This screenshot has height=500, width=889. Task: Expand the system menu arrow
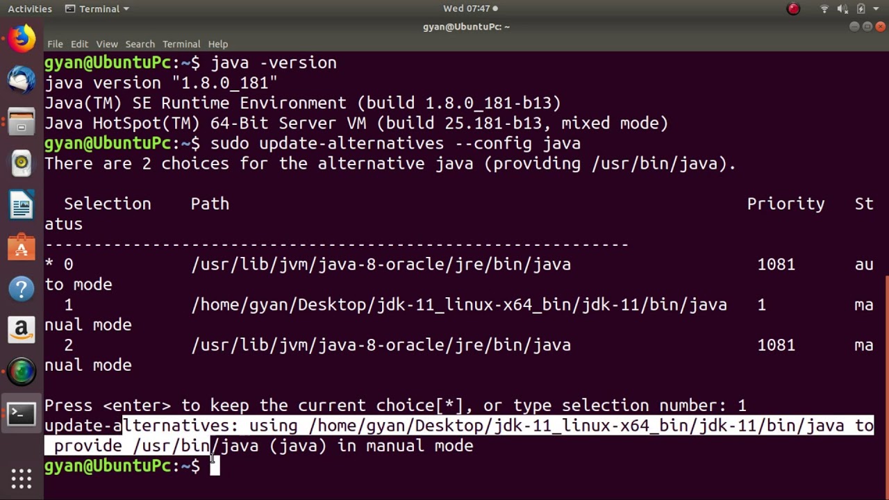pos(877,9)
